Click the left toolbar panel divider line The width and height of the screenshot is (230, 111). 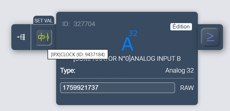(x=31, y=37)
